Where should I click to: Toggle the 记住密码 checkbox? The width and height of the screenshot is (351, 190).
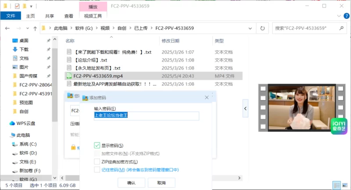tap(97, 170)
